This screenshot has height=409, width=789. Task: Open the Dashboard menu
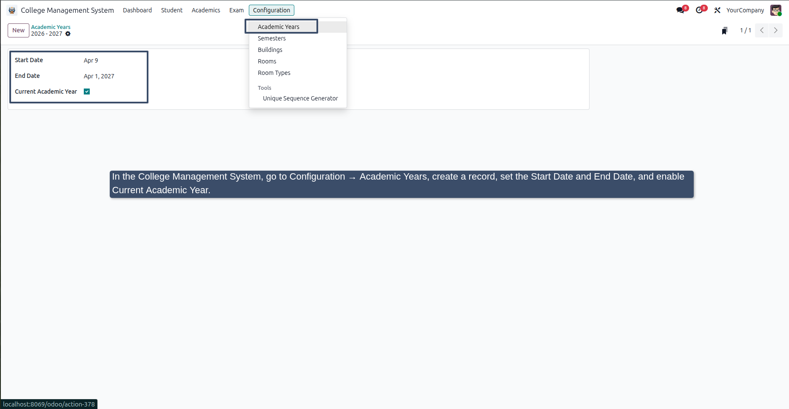point(137,10)
